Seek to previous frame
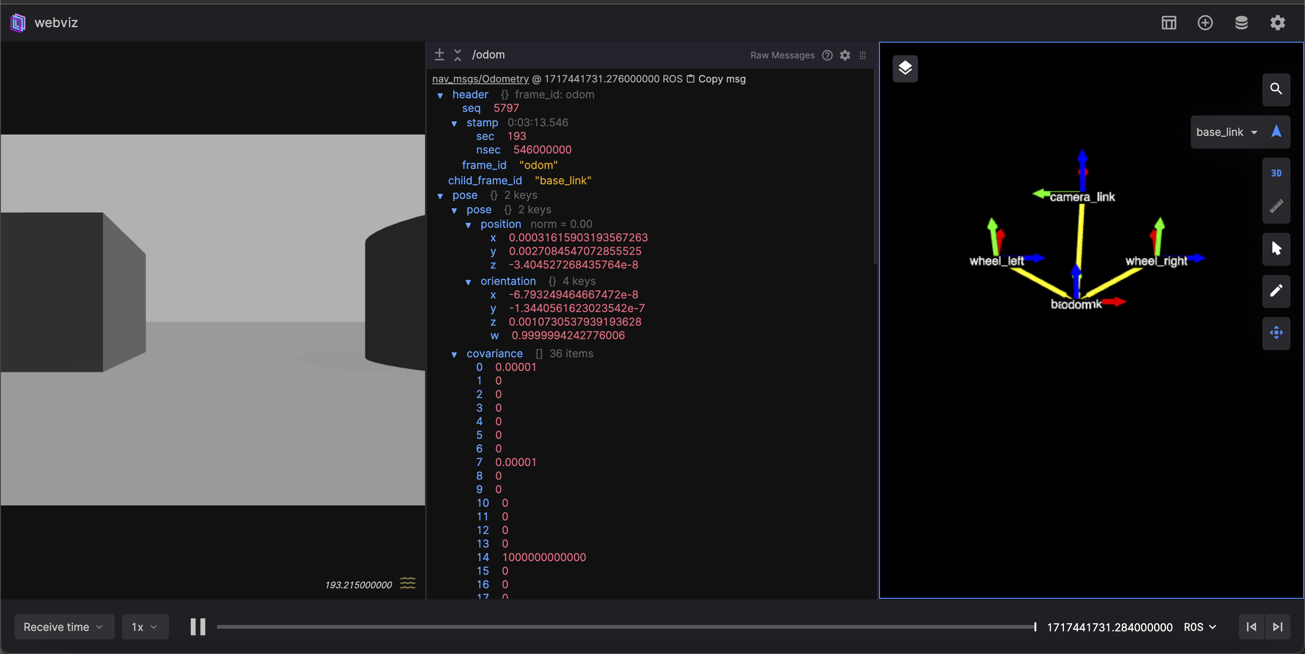Screen dimensions: 1305x654 [1251, 627]
